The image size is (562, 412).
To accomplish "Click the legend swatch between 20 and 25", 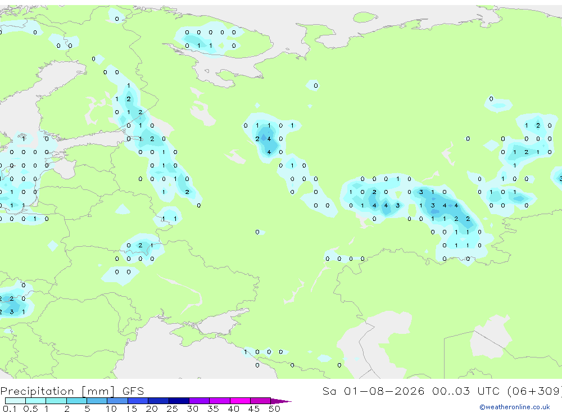I will 158,401.
